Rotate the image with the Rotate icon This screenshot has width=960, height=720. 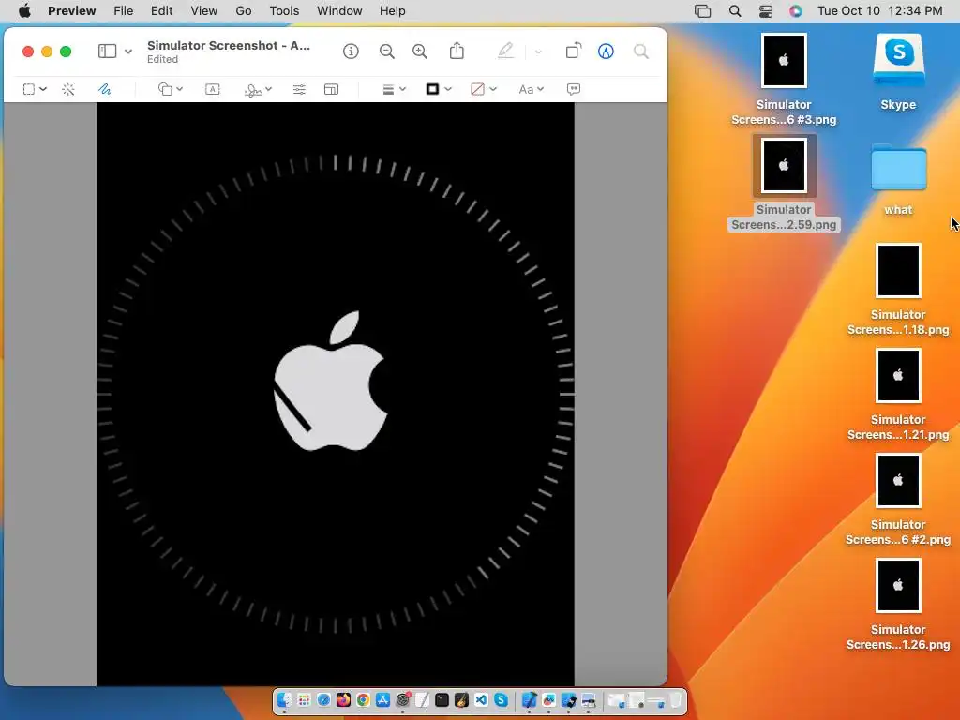coord(573,51)
